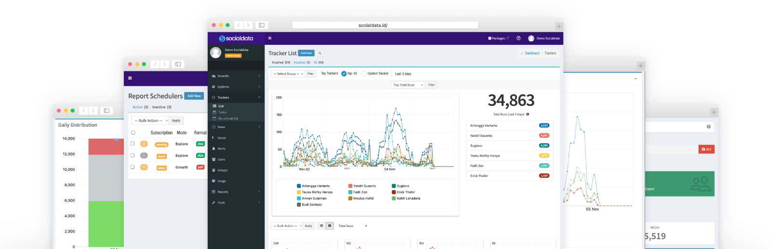This screenshot has width=771, height=249.
Task: Check the weekly Explore scheduler row checkbox
Action: 133,144
